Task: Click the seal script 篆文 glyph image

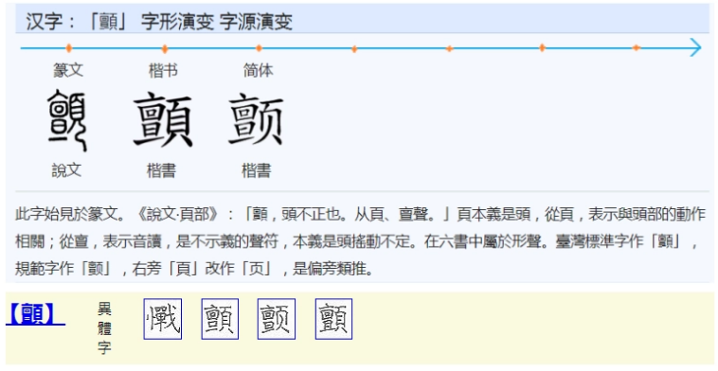Action: pyautogui.click(x=67, y=120)
